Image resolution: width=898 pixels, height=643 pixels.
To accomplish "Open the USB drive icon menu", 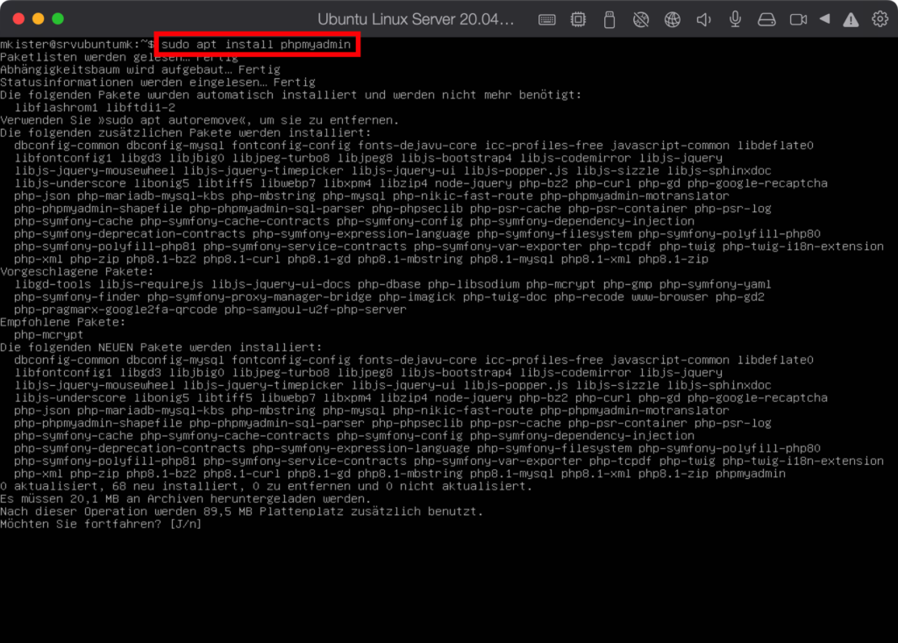I will [609, 19].
